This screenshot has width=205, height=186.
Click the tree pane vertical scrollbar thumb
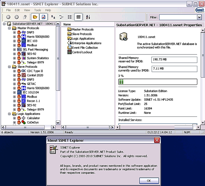pyautogui.click(x=58, y=58)
